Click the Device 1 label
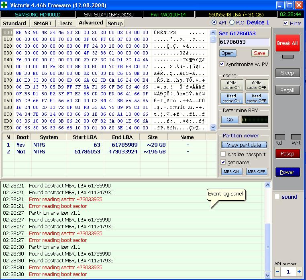 coord(258,22)
